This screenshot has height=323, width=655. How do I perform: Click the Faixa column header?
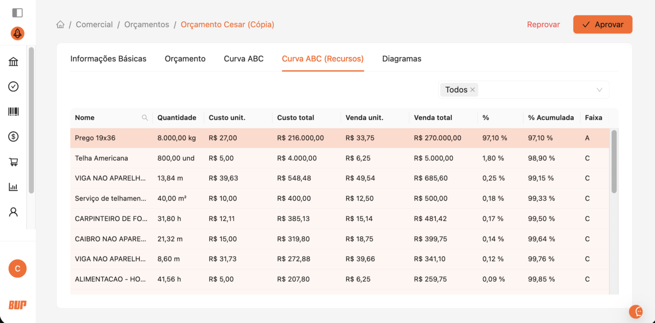pos(594,117)
